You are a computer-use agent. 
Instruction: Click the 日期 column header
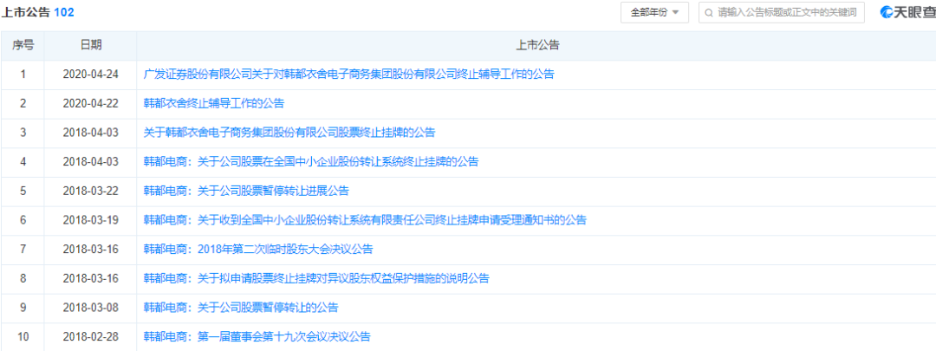[x=90, y=45]
